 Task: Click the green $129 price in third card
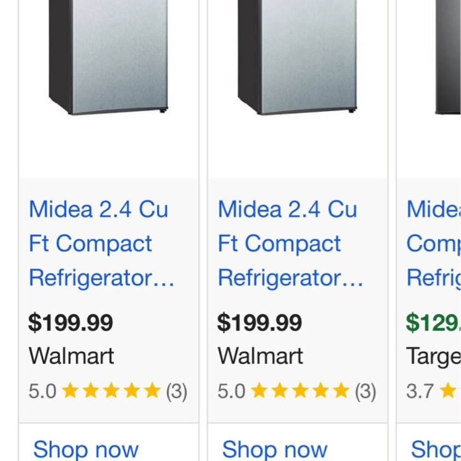coord(433,323)
